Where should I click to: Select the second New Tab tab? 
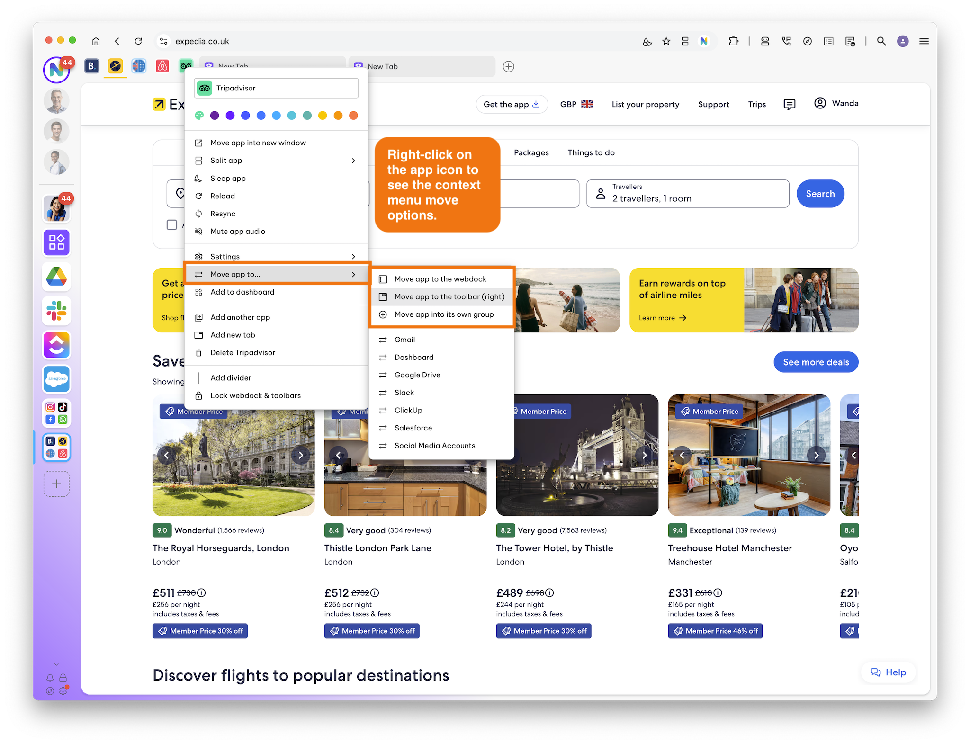422,67
